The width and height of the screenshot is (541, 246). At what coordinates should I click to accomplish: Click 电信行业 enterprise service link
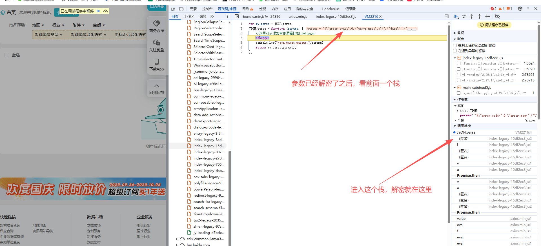[144, 225]
